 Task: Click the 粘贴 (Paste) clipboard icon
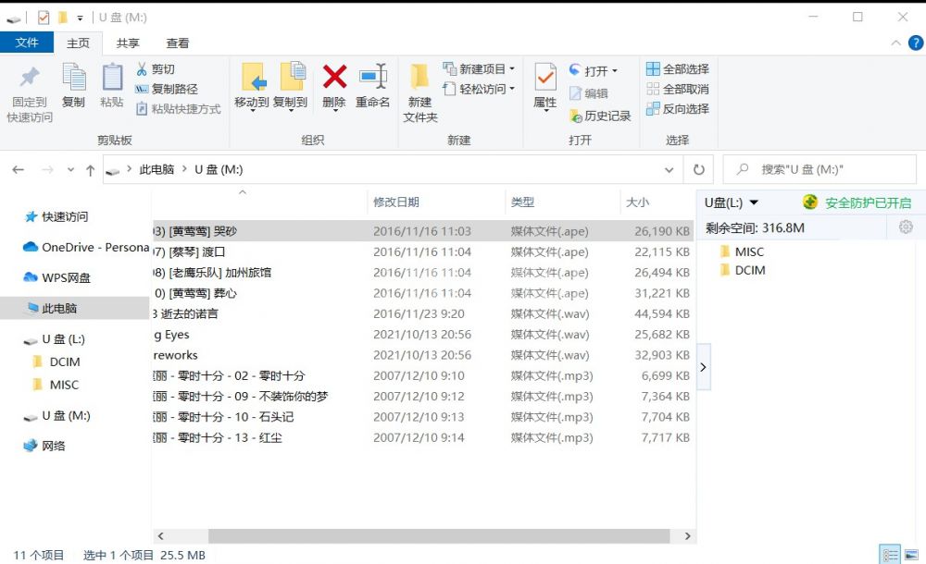pos(112,78)
